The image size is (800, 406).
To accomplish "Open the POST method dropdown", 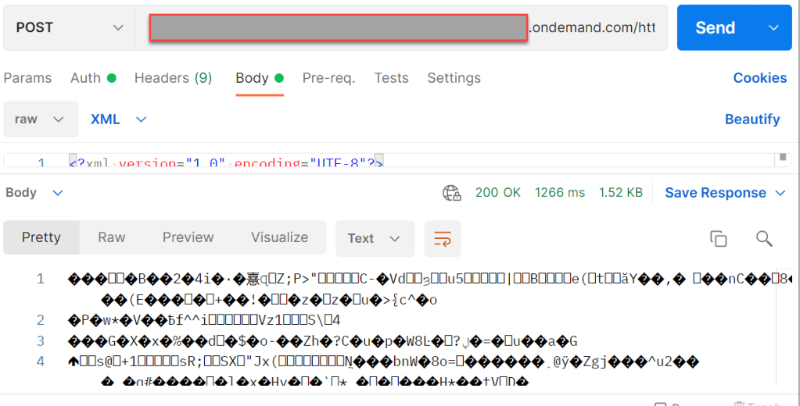I will (x=69, y=27).
